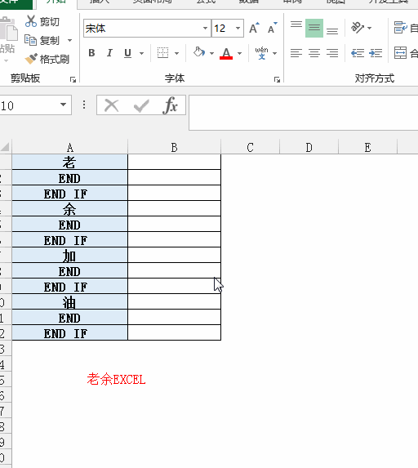Decrease font size with small A icon
This screenshot has height=468, width=418.
tap(272, 28)
